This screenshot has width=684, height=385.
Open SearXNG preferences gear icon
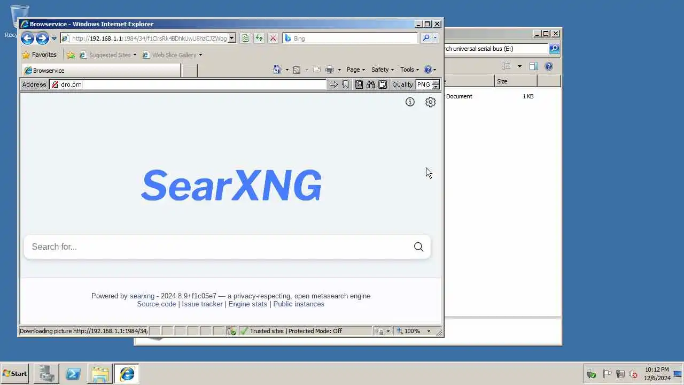coord(430,102)
